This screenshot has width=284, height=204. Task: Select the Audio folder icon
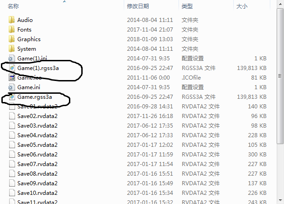pos(11,20)
